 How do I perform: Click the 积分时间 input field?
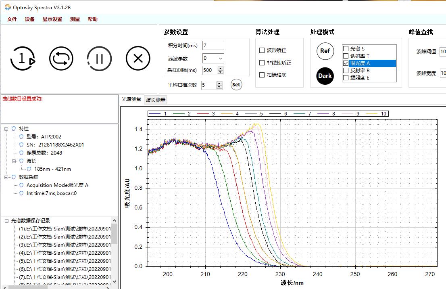tap(213, 46)
